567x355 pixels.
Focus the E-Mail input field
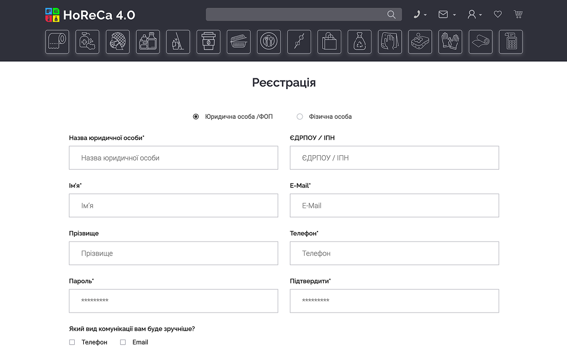click(x=394, y=206)
